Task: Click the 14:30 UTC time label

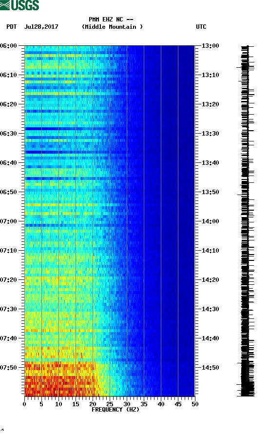Action: 210,309
